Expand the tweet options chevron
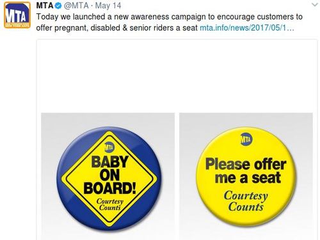 [315, 4]
